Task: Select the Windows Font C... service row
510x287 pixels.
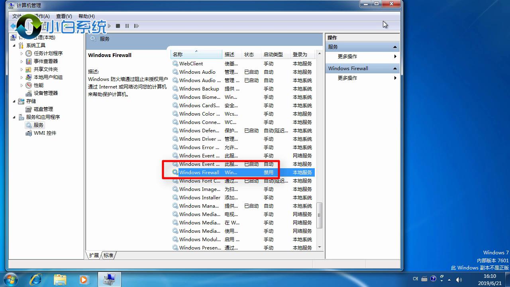Action: [x=243, y=181]
